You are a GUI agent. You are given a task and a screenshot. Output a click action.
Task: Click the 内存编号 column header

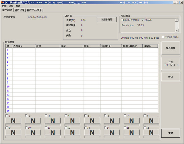click(x=24, y=46)
